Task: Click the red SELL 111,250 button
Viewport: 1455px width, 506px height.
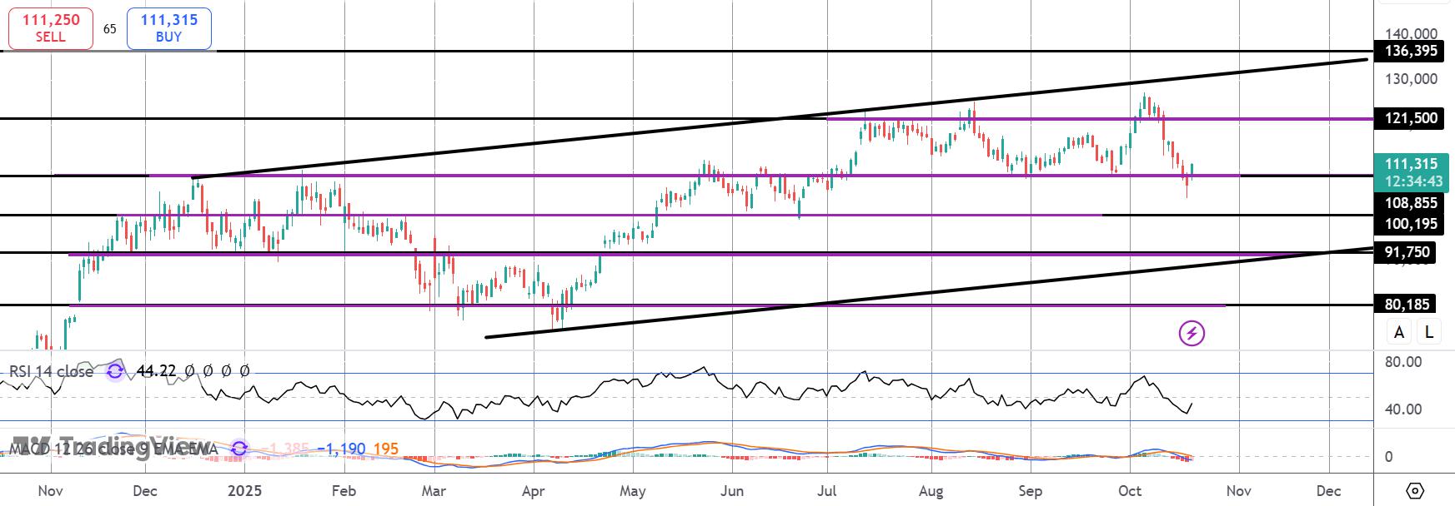Action: 51,28
